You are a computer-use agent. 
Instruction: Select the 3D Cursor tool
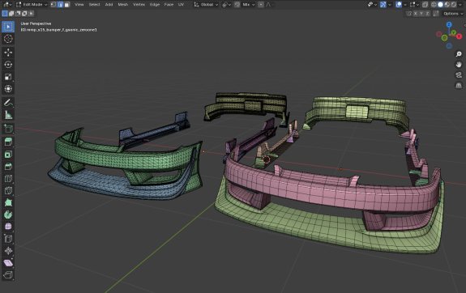(8, 39)
